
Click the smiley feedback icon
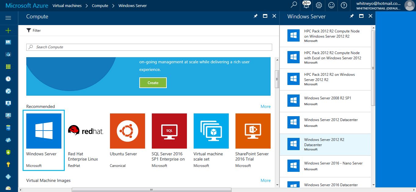point(331,5)
